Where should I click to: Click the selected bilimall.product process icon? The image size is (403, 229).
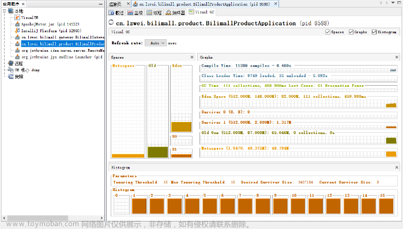click(17, 44)
